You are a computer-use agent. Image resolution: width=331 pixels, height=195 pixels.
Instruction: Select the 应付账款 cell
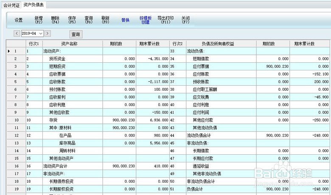coord(221,74)
